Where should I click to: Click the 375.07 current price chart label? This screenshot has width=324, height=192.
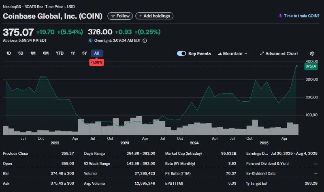311,66
